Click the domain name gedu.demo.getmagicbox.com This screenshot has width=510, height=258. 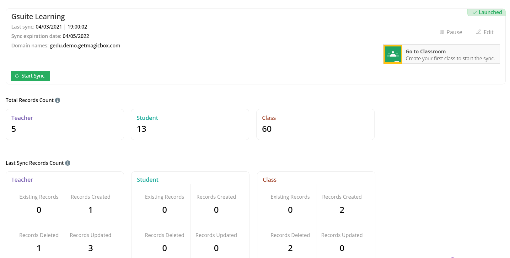85,46
